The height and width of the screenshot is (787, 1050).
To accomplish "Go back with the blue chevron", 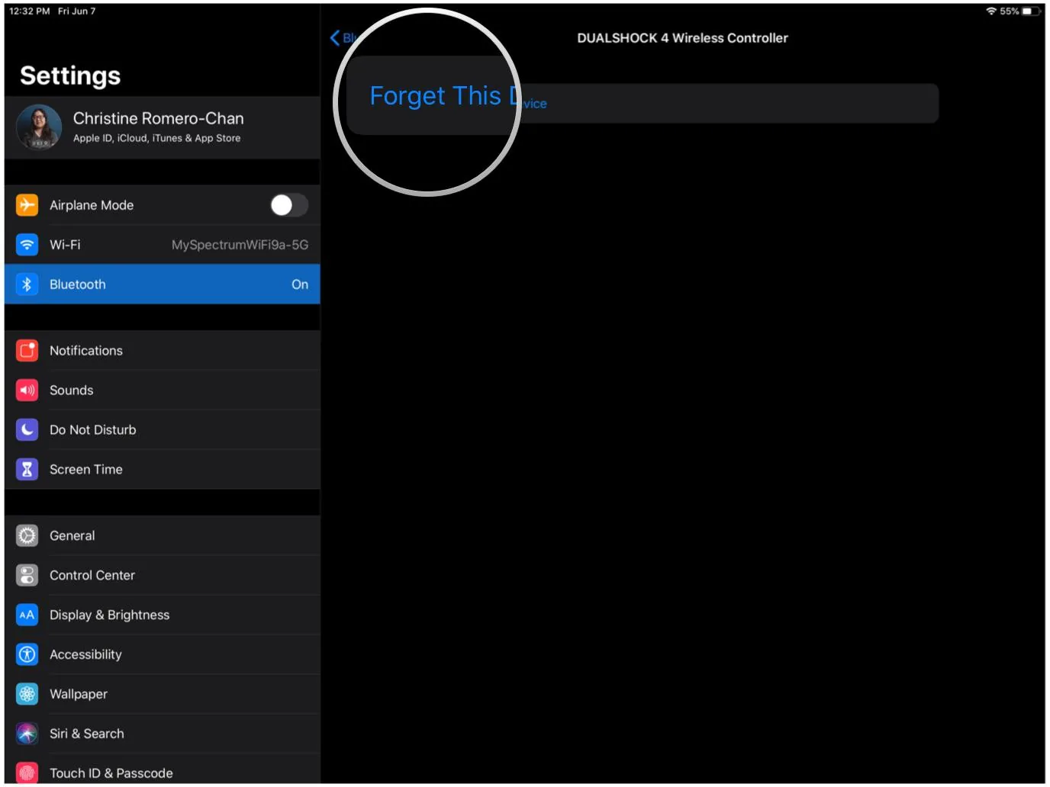I will 335,38.
